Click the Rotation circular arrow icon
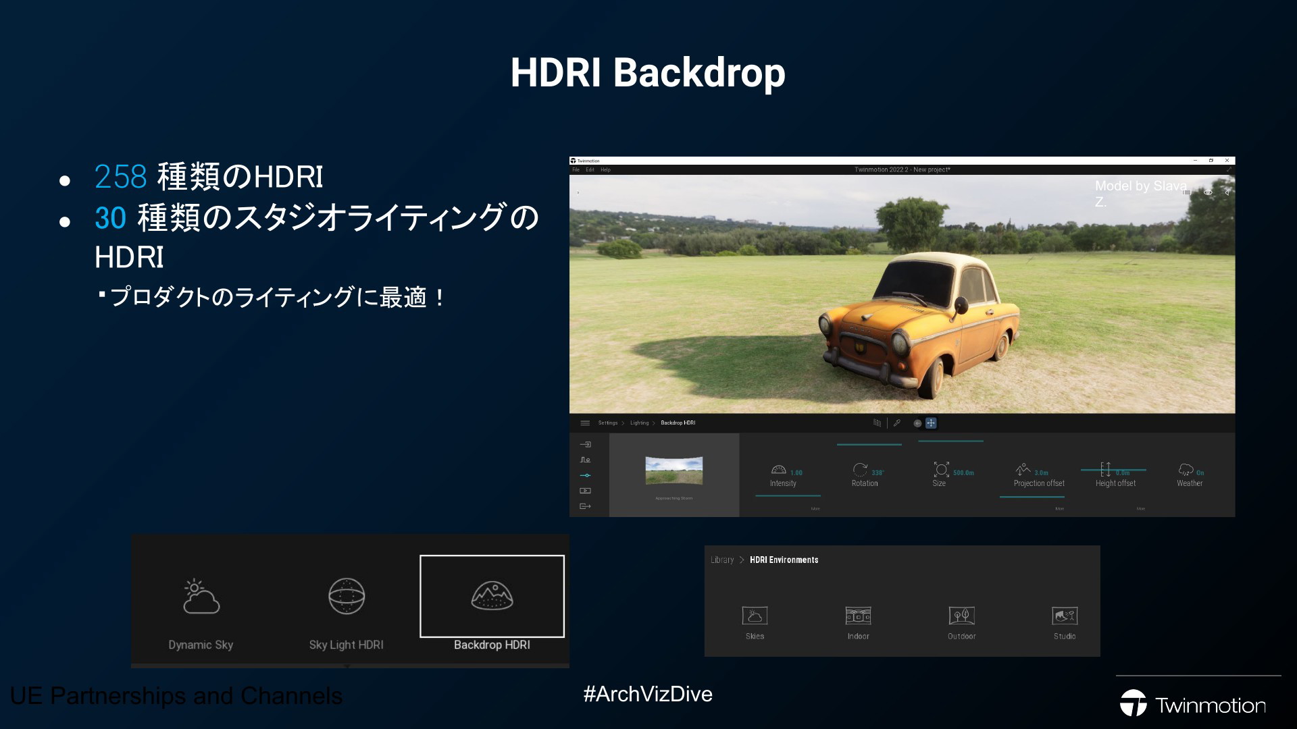 (x=860, y=469)
